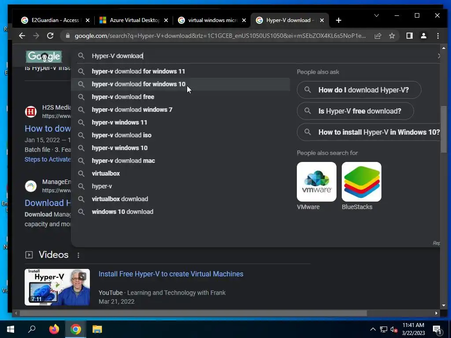Click the Hyper-V download search field
Viewport: 451px width, 338px height.
click(x=256, y=56)
